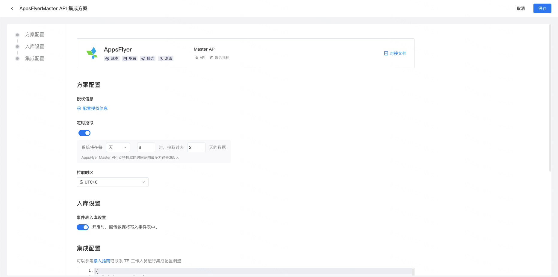This screenshot has height=277, width=558.
Task: Disable the 定时拉取 scheduled pull toggle
Action: 84,133
